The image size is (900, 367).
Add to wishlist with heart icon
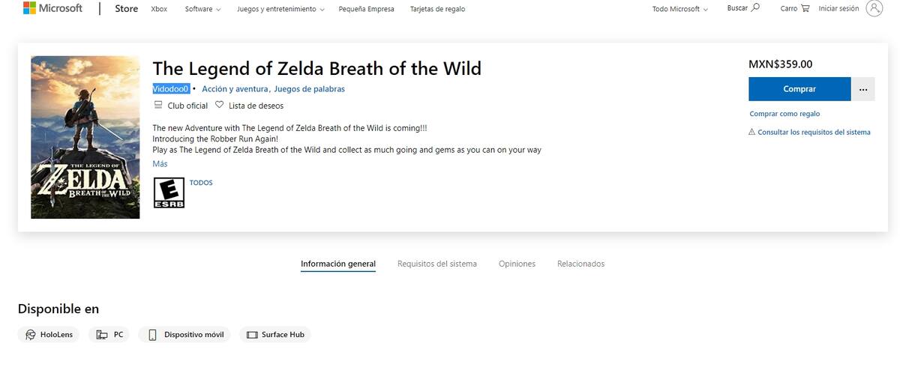pos(220,106)
